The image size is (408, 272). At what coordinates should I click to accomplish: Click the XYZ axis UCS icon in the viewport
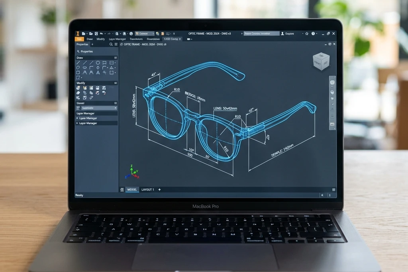(132, 172)
